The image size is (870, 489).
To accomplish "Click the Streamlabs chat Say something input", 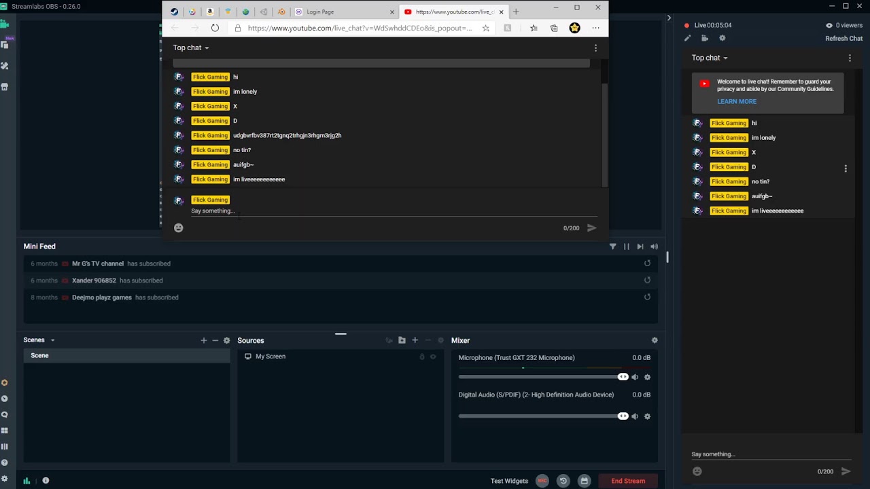I will [771, 454].
